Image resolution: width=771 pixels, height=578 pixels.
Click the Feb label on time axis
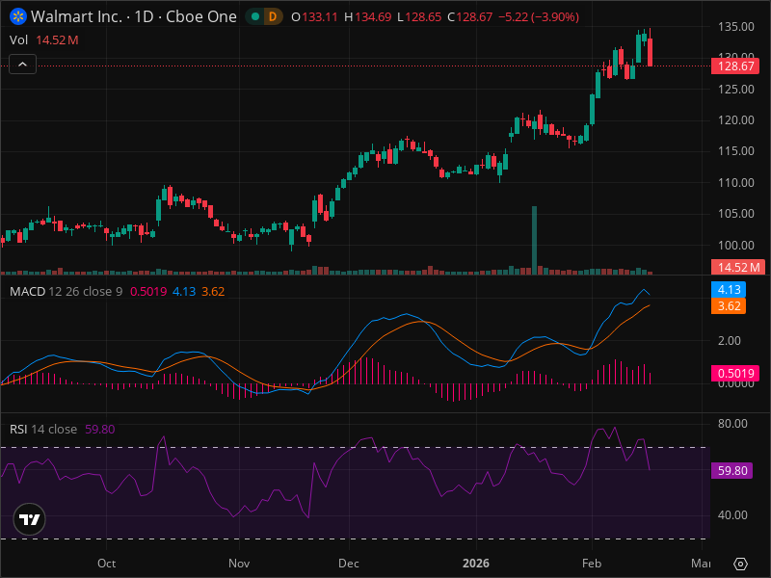(592, 564)
